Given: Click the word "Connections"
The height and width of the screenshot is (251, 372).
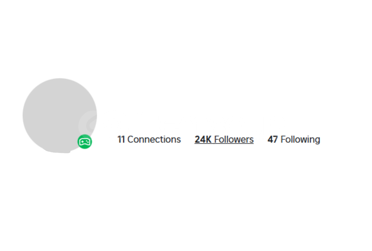Looking at the screenshot, I should 154,139.
